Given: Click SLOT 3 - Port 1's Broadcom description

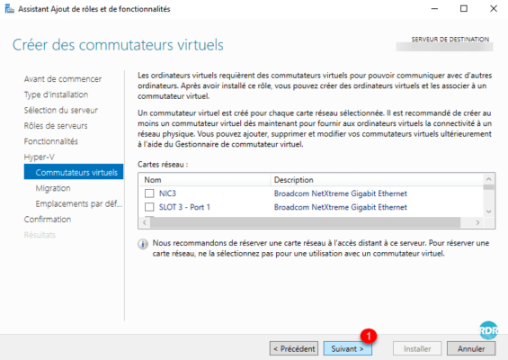Looking at the screenshot, I should pyautogui.click(x=341, y=207).
